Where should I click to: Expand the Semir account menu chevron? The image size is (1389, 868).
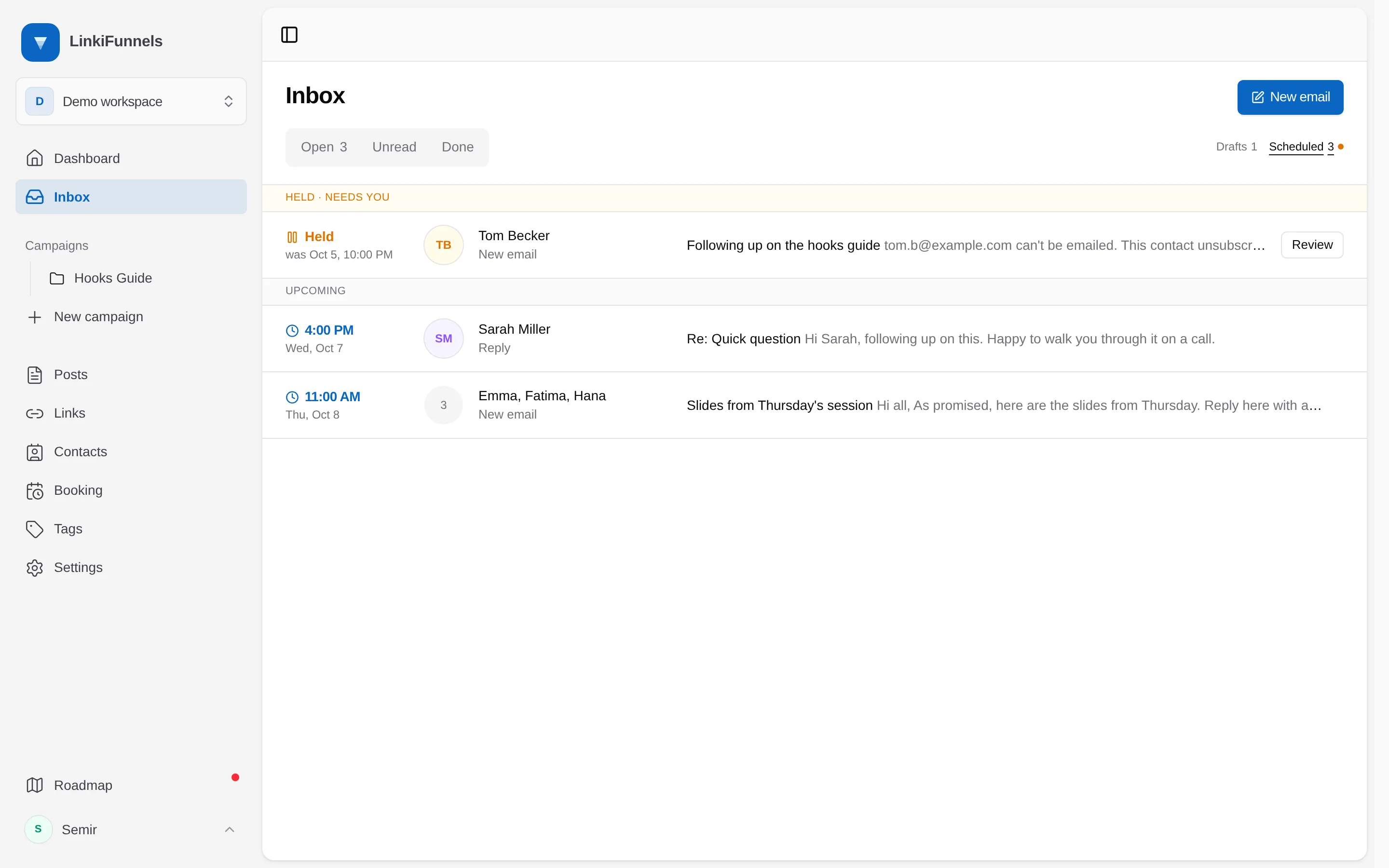click(x=229, y=829)
